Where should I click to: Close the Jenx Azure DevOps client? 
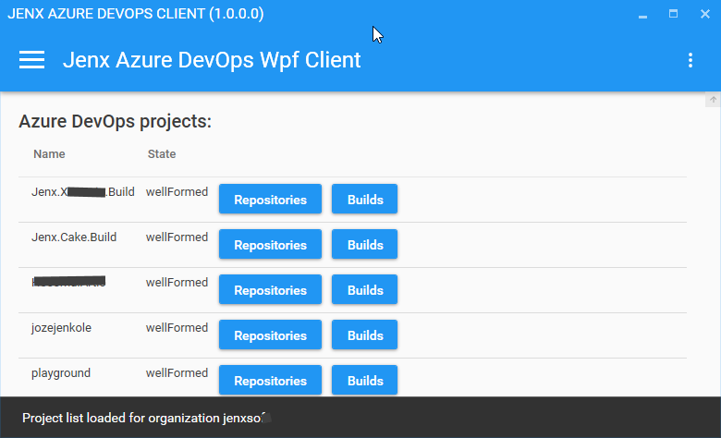click(x=704, y=14)
